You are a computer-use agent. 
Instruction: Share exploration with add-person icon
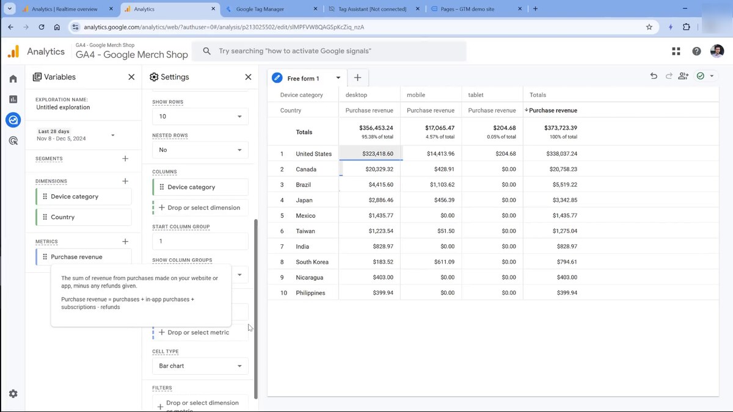tap(684, 76)
